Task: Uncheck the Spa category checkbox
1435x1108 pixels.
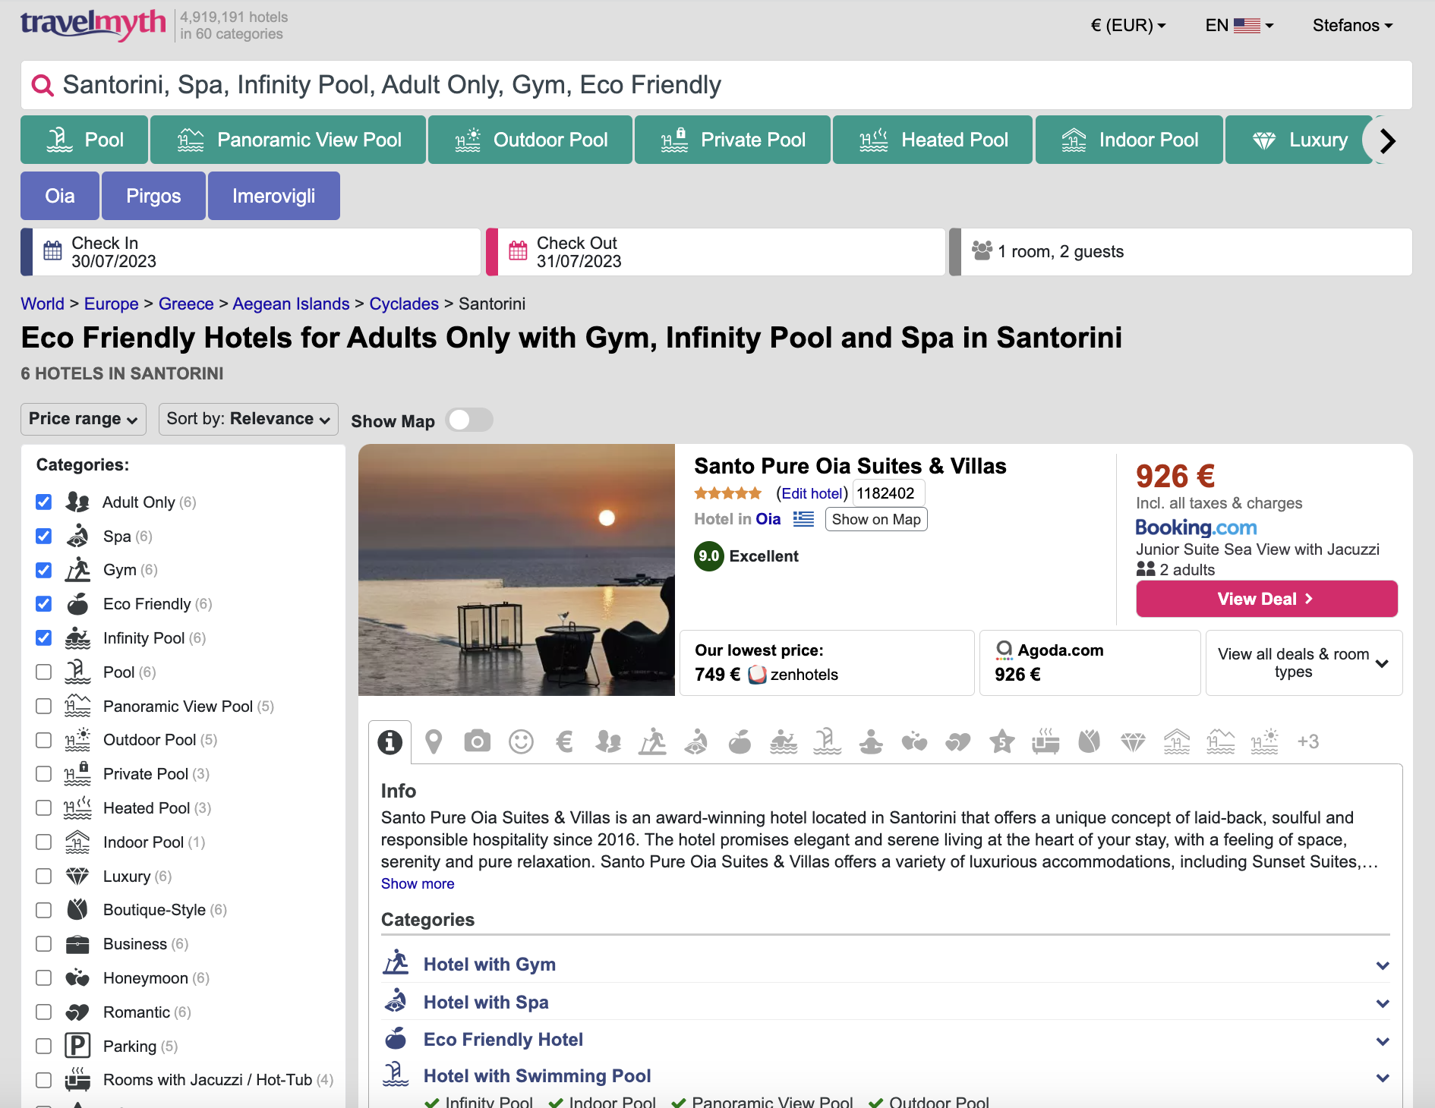Action: 44,537
